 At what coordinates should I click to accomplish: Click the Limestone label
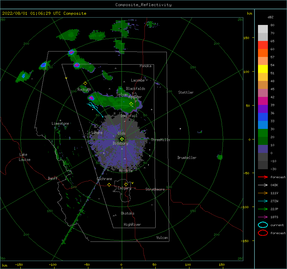[60, 123]
